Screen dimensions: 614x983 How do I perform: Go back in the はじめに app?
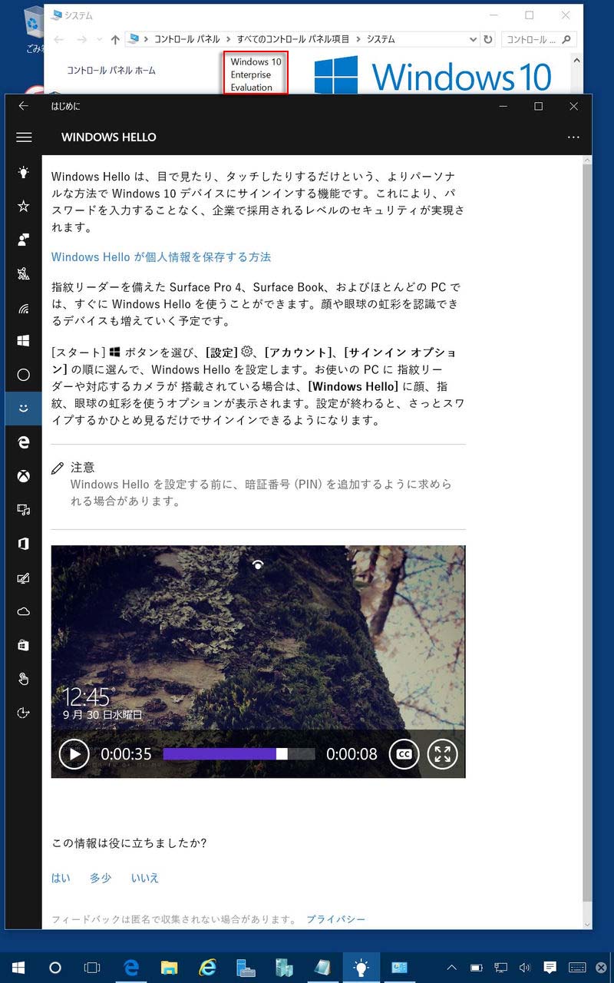[x=24, y=106]
